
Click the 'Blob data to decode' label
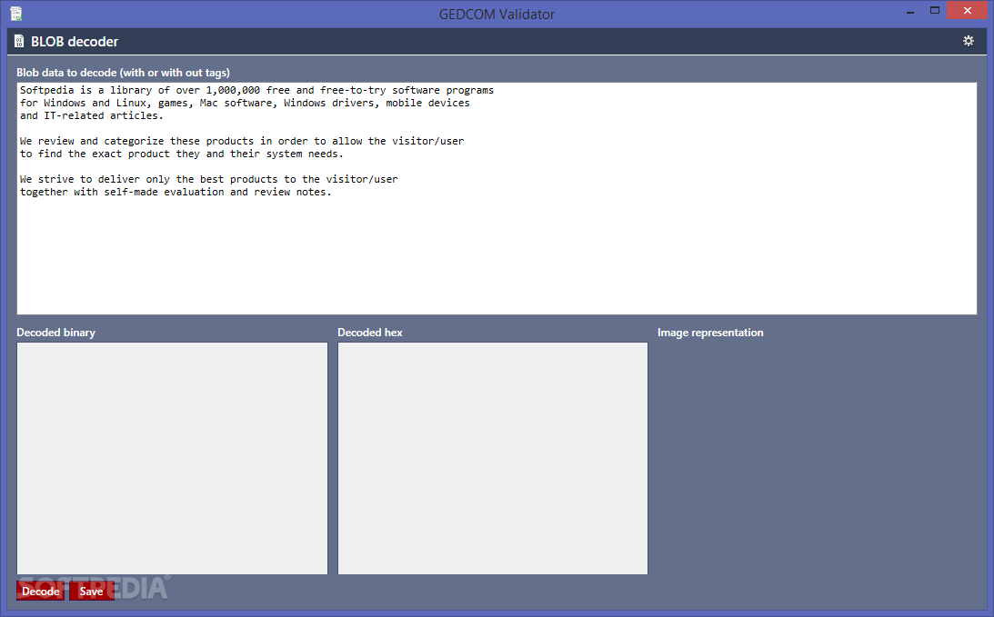click(x=123, y=72)
